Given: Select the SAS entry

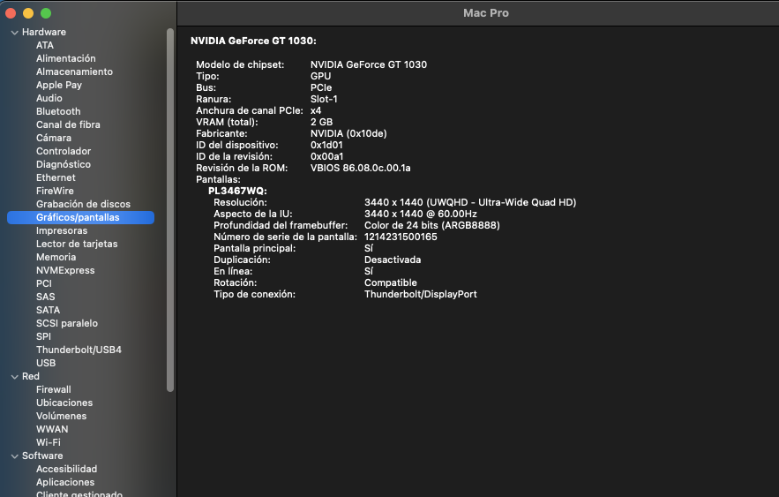Looking at the screenshot, I should (x=45, y=297).
